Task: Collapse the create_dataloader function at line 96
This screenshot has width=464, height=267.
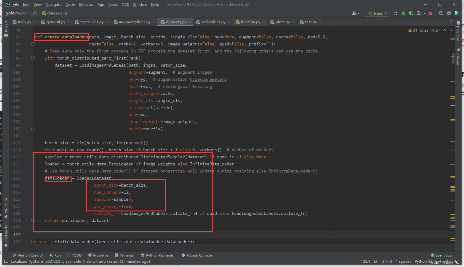Action: tap(33, 44)
